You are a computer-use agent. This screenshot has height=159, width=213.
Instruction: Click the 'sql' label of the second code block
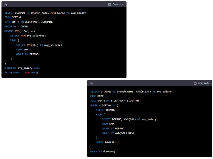92,83
